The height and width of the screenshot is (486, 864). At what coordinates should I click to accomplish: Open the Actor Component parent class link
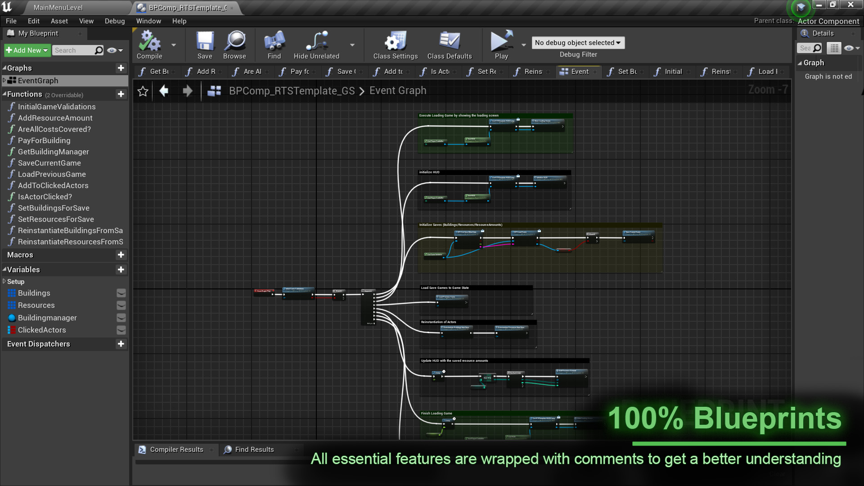(828, 21)
